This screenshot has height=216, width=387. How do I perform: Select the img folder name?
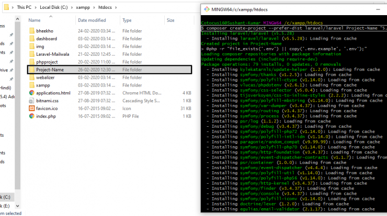pos(40,46)
